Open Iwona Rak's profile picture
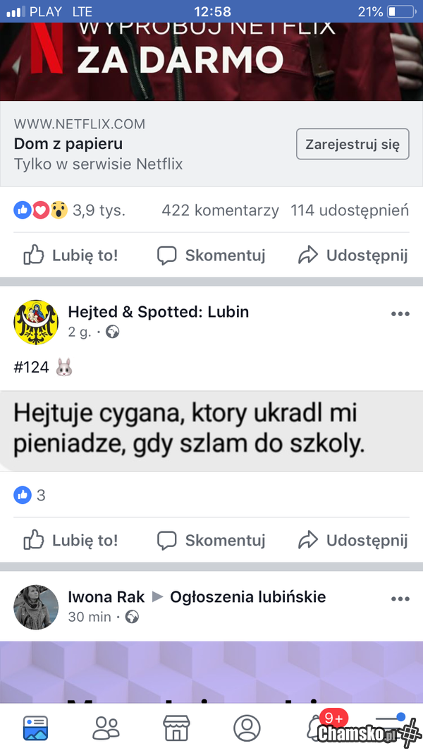Image resolution: width=423 pixels, height=753 pixels. pyautogui.click(x=36, y=606)
